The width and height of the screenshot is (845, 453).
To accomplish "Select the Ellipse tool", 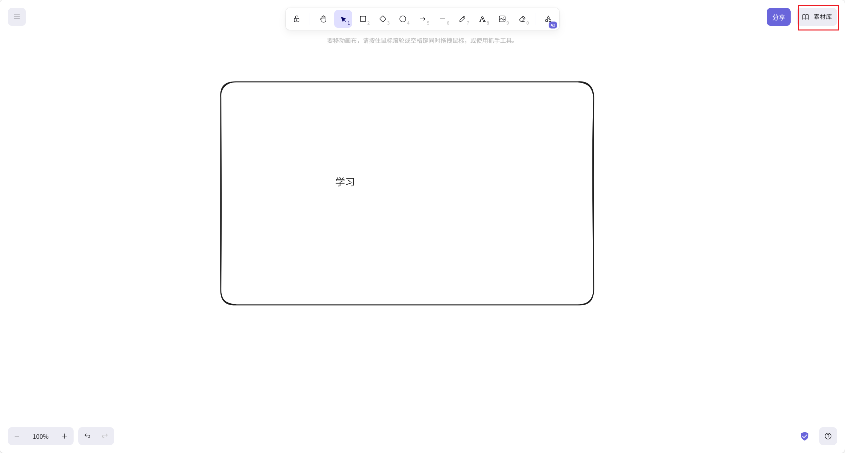I will [403, 19].
